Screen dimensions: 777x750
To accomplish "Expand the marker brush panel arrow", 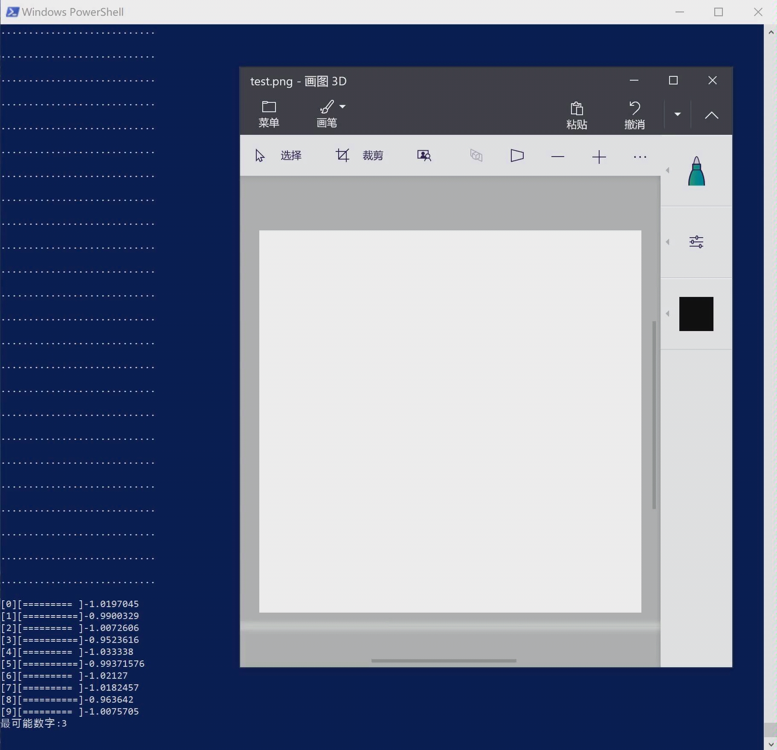I will point(668,170).
